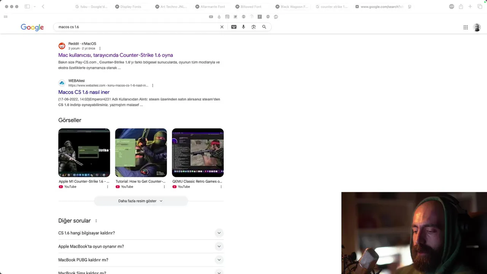The width and height of the screenshot is (487, 274).
Task: Open options for Apple M1 Counter-Strike video
Action: click(108, 187)
